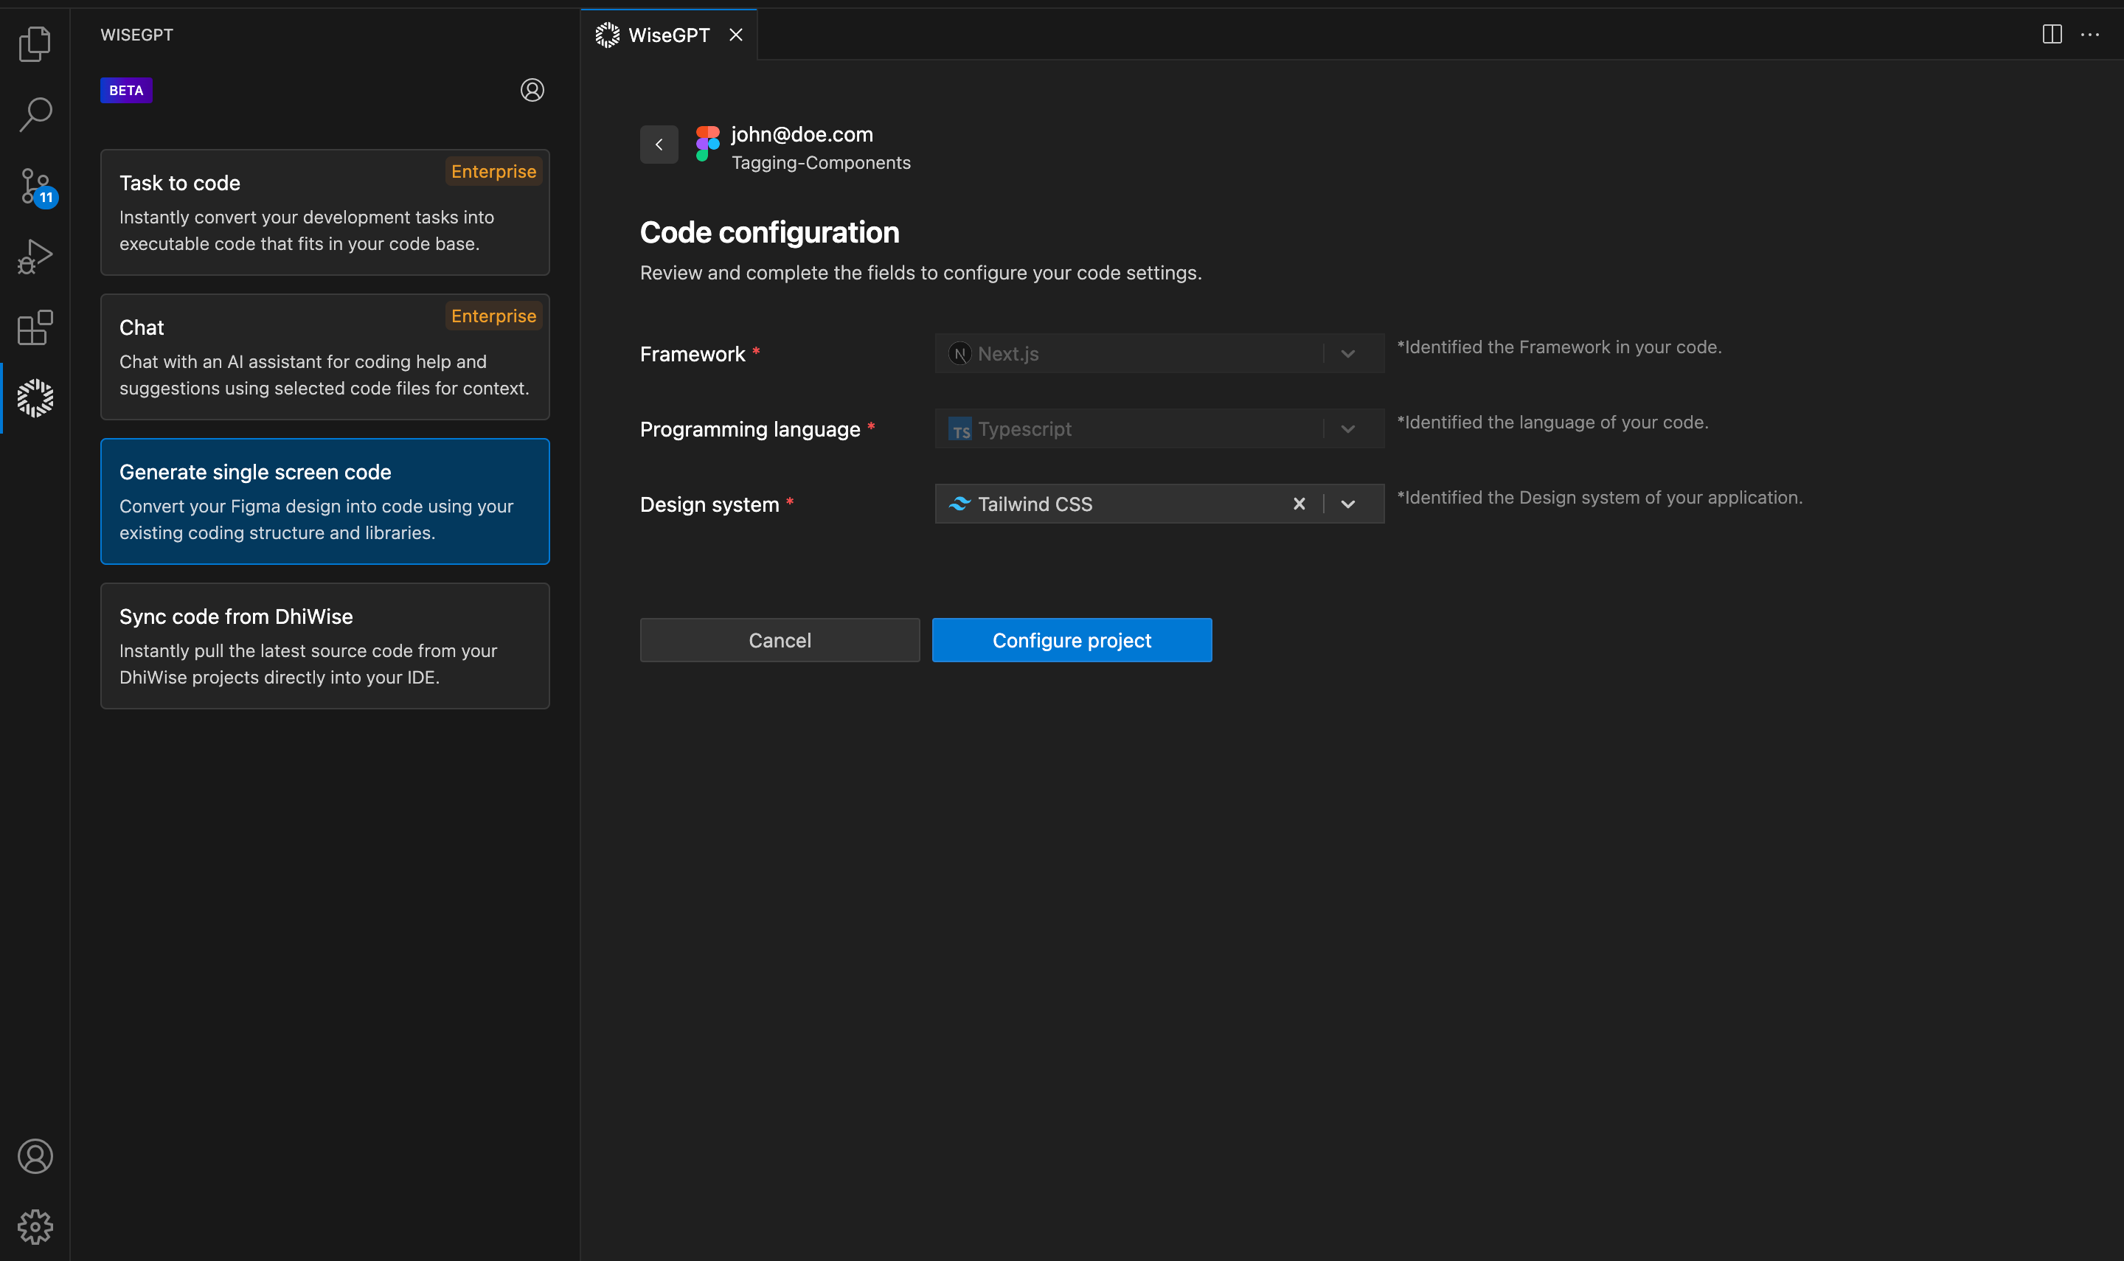
Task: Close the WiseGPT editor tab
Action: [736, 35]
